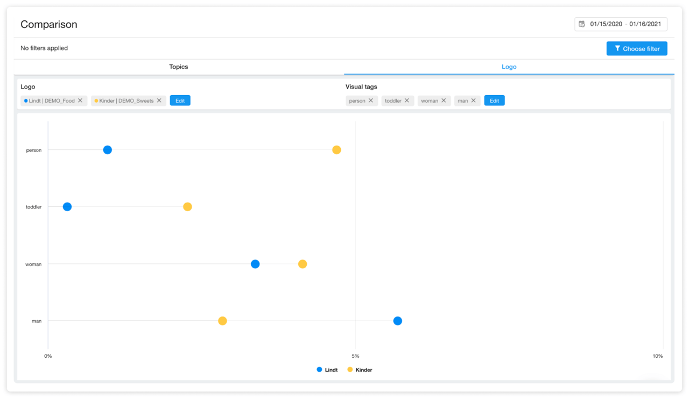Click the blue Lindt dot on man row
The height and width of the screenshot is (397, 689).
[x=397, y=321]
